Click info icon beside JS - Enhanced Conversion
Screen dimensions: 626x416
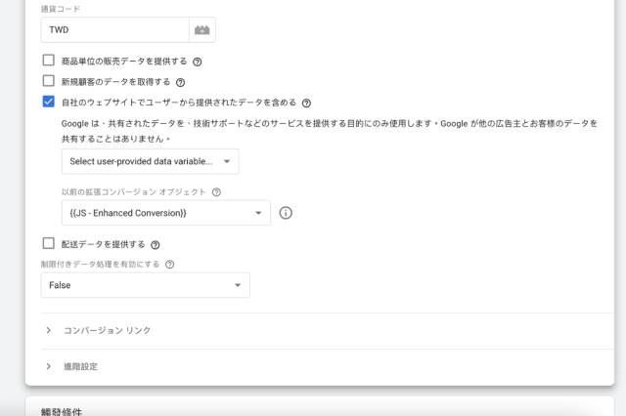click(286, 213)
